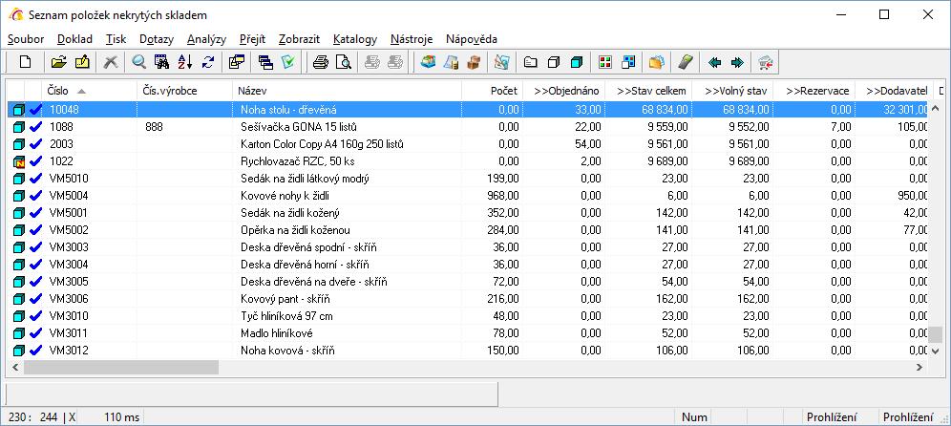
Task: Click the orange folders with pictures icon
Action: pyautogui.click(x=656, y=62)
